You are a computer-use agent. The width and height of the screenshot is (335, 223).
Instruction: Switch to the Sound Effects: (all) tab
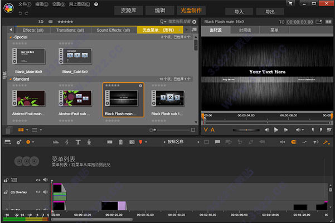(x=113, y=30)
